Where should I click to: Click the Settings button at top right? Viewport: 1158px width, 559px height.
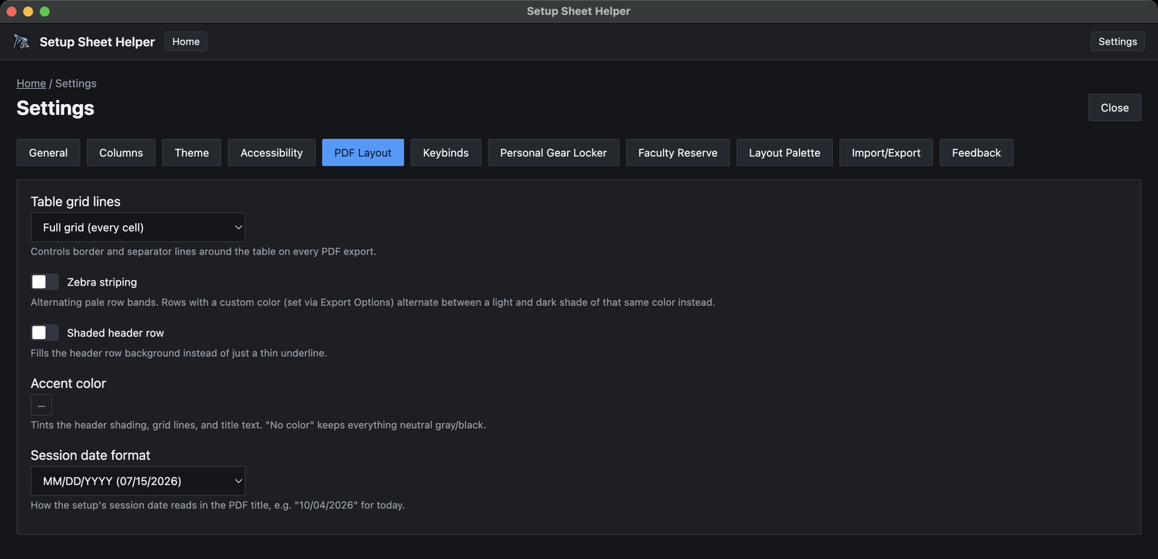[1117, 41]
